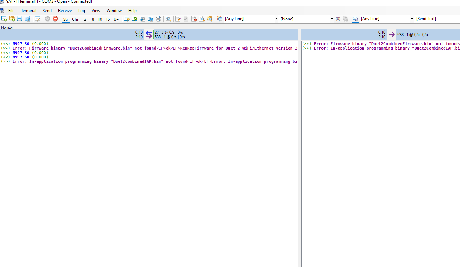Switch radix to Str
The image size is (460, 267).
click(66, 19)
